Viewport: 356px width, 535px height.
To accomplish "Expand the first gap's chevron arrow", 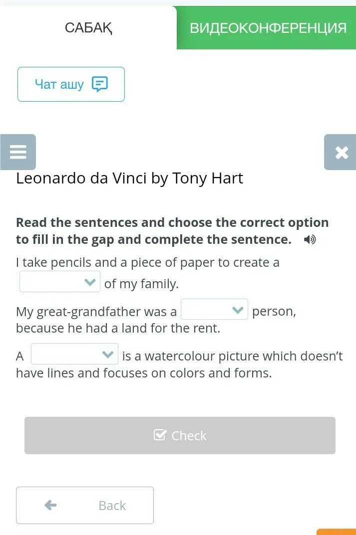I will tap(90, 282).
